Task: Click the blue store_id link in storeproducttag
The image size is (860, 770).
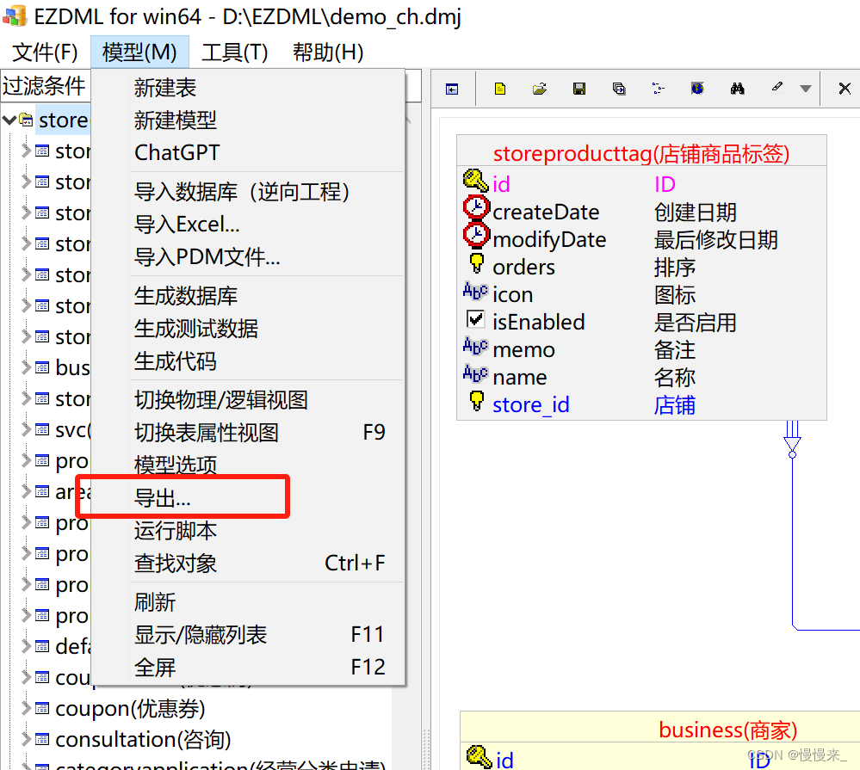Action: click(x=530, y=404)
